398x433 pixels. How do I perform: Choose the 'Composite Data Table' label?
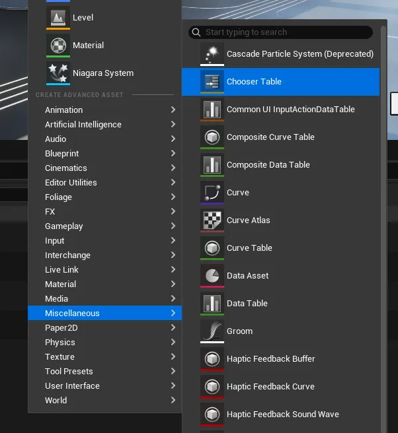point(268,164)
